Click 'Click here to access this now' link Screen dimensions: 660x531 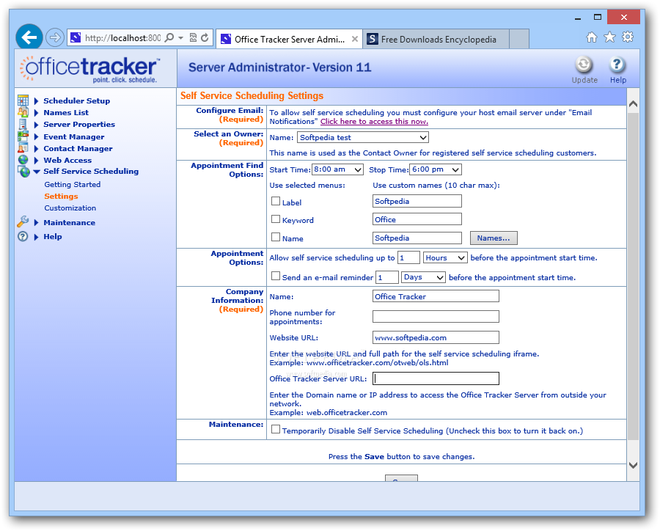coord(374,121)
